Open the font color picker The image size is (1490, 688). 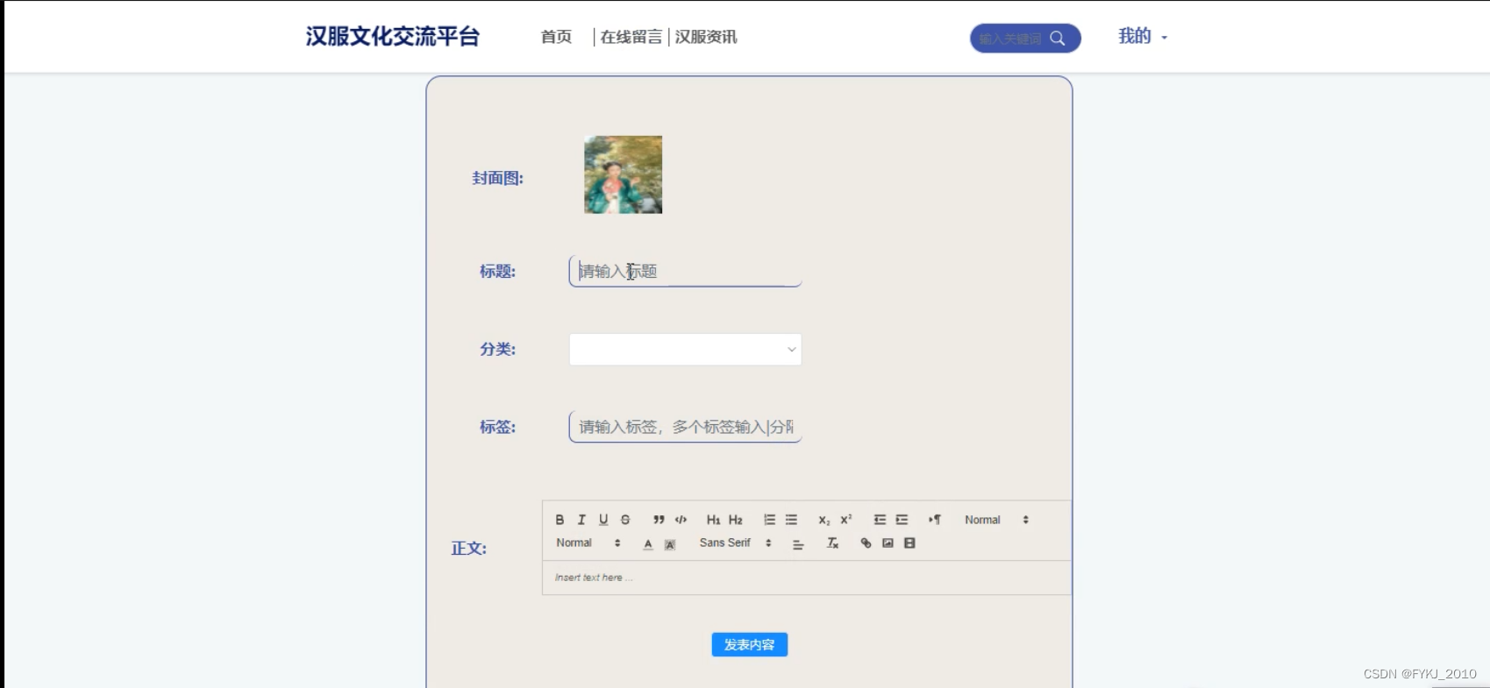tap(648, 544)
